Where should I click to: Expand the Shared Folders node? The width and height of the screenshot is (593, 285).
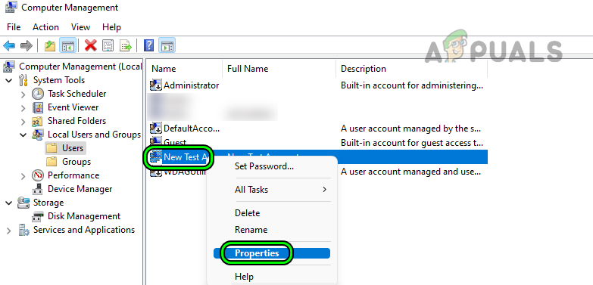pos(23,122)
